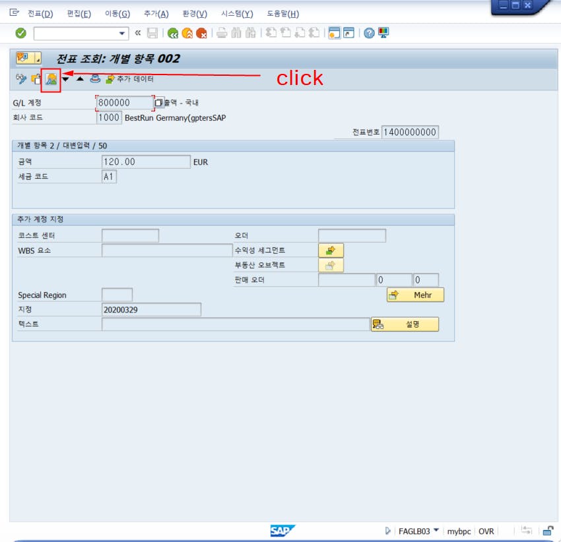Click the connection arrows status icon

click(526, 530)
